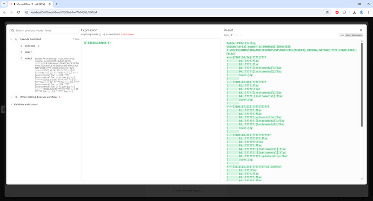Click '06. ?????????? ~piano solo~.flac' line
This screenshot has height=201, width=373.
(x=263, y=156)
